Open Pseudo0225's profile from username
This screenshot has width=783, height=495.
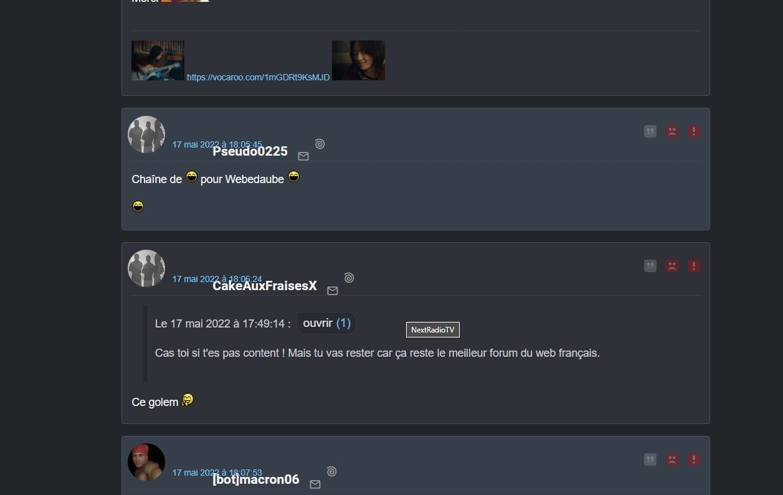[250, 151]
